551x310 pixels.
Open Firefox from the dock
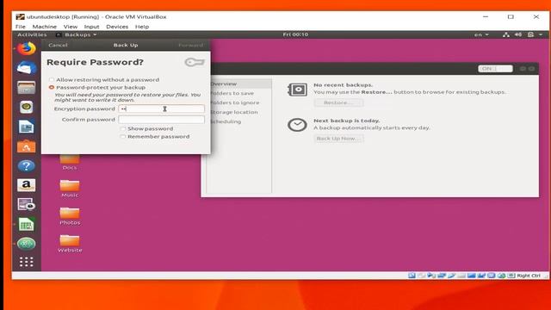point(27,48)
